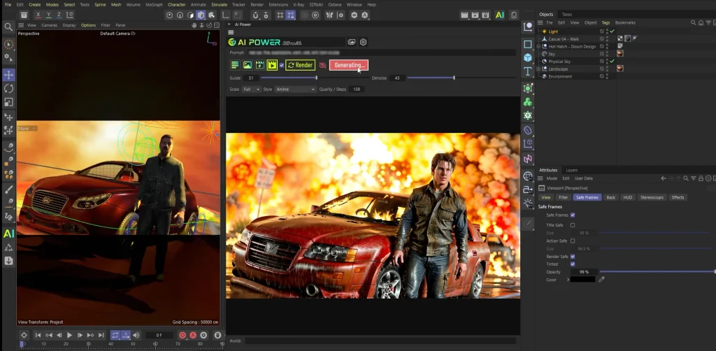Click the blue Cube primitive icon
This screenshot has height=351, width=716.
528,57
